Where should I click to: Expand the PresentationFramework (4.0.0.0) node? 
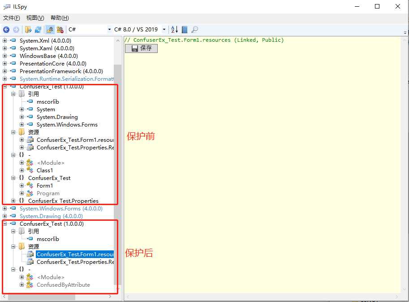(4, 71)
